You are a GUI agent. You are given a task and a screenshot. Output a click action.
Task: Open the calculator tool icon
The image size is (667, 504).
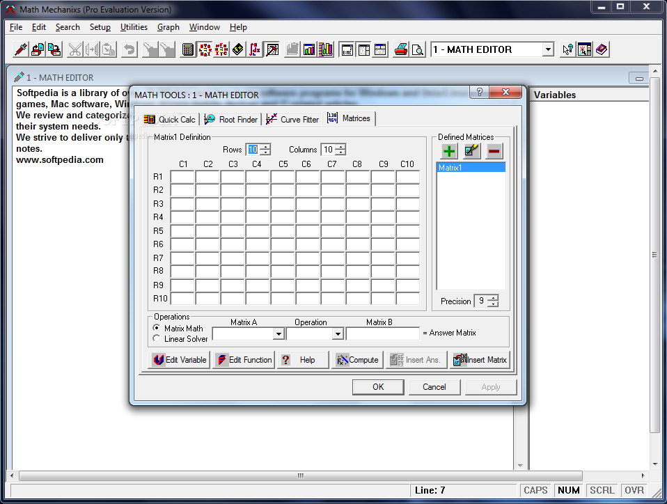point(187,49)
